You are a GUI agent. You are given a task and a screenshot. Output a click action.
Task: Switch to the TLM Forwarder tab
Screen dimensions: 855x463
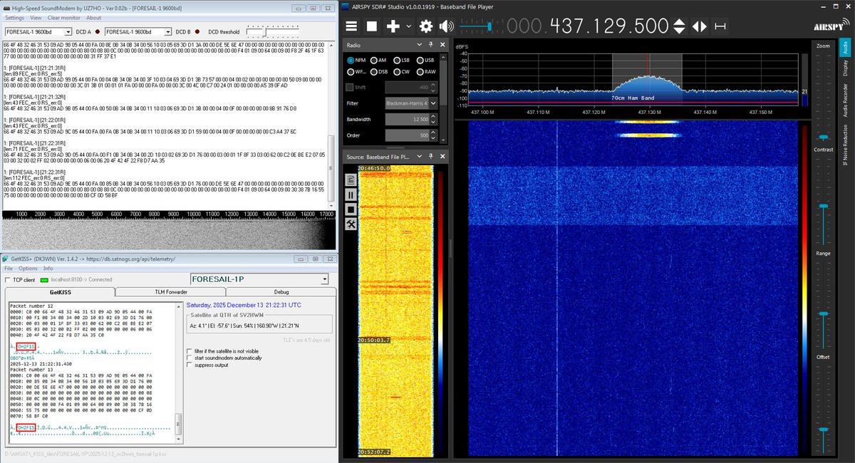coord(170,292)
